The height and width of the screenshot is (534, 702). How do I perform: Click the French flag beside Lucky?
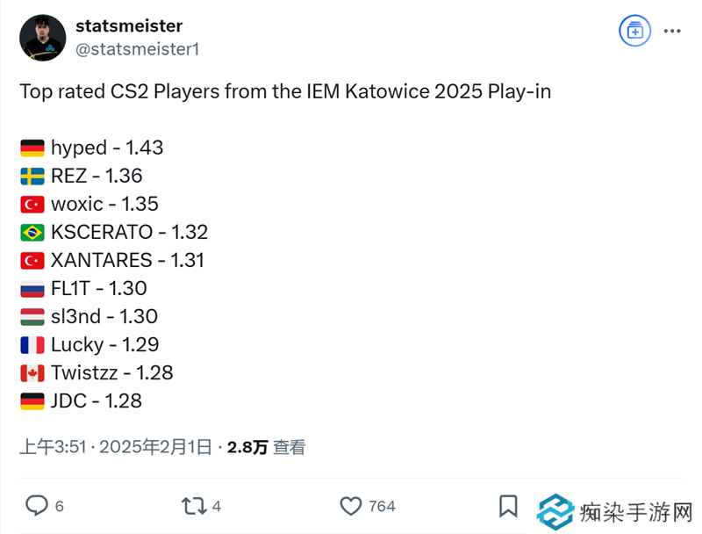[32, 345]
